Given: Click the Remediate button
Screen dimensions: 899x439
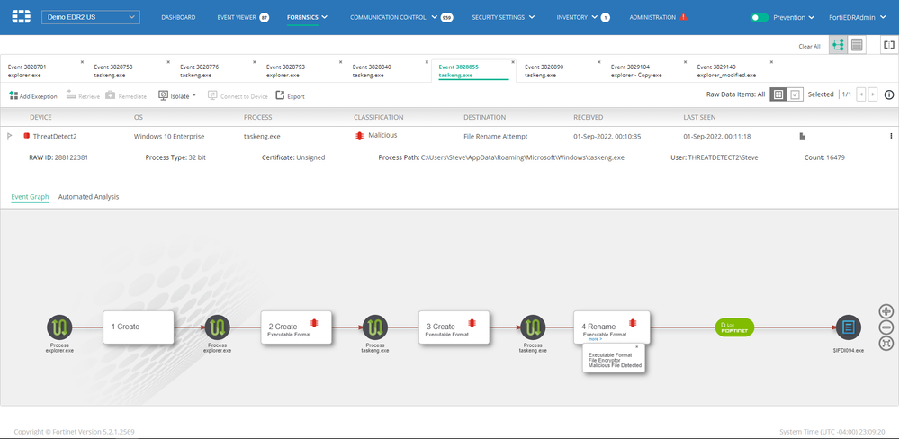Looking at the screenshot, I should 126,95.
